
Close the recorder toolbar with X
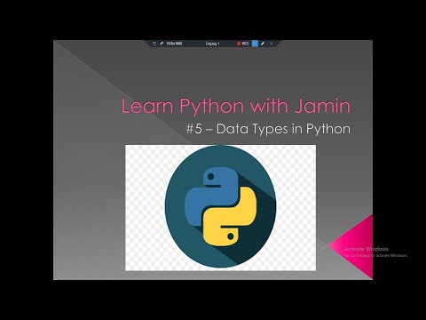271,44
